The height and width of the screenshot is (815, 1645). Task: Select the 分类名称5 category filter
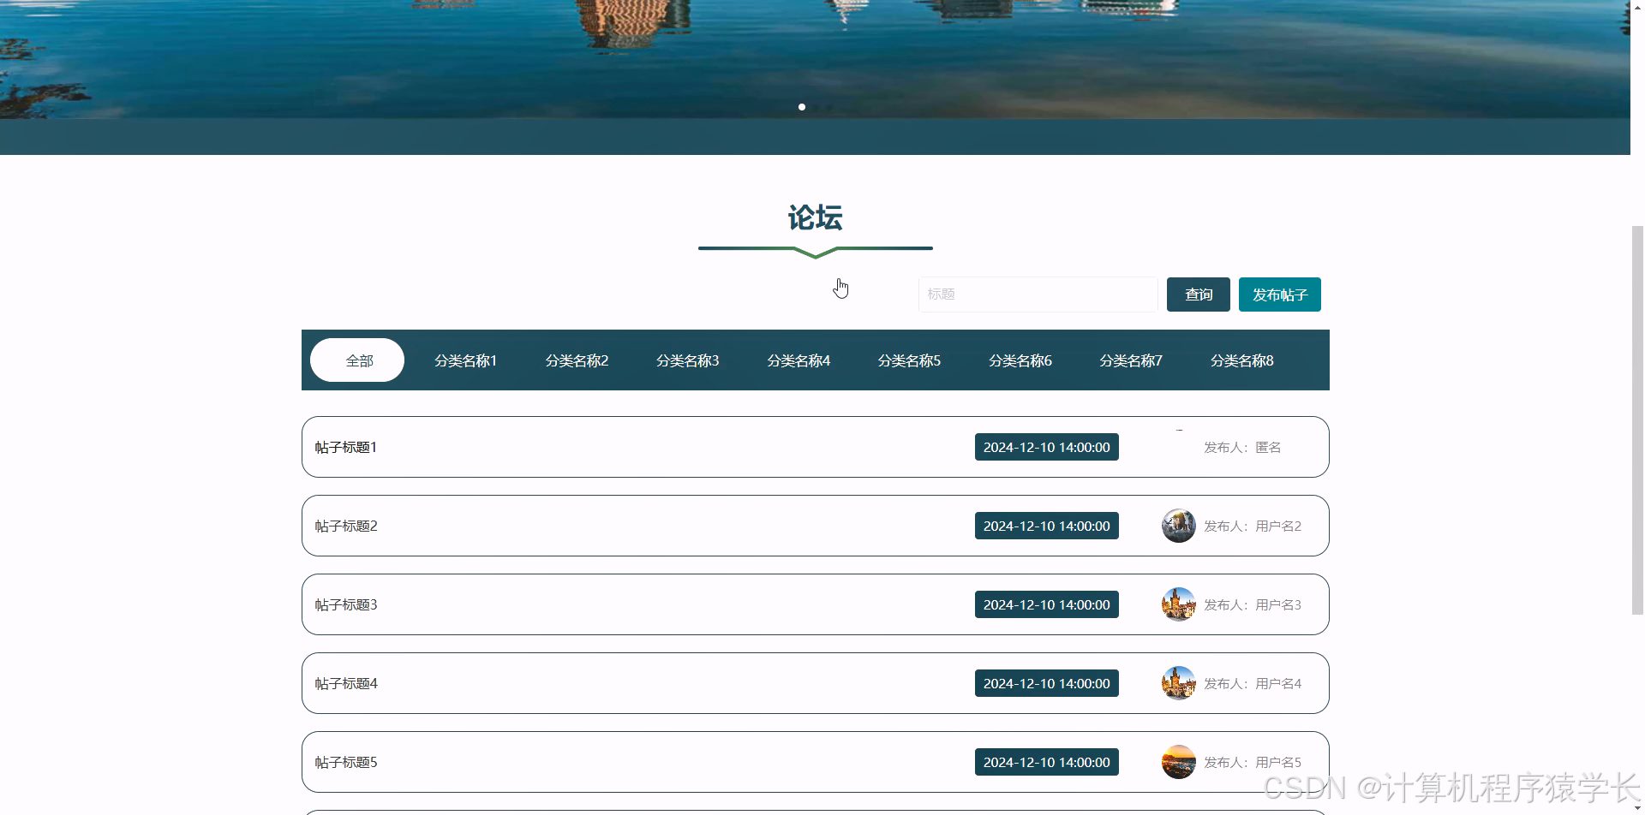coord(908,360)
